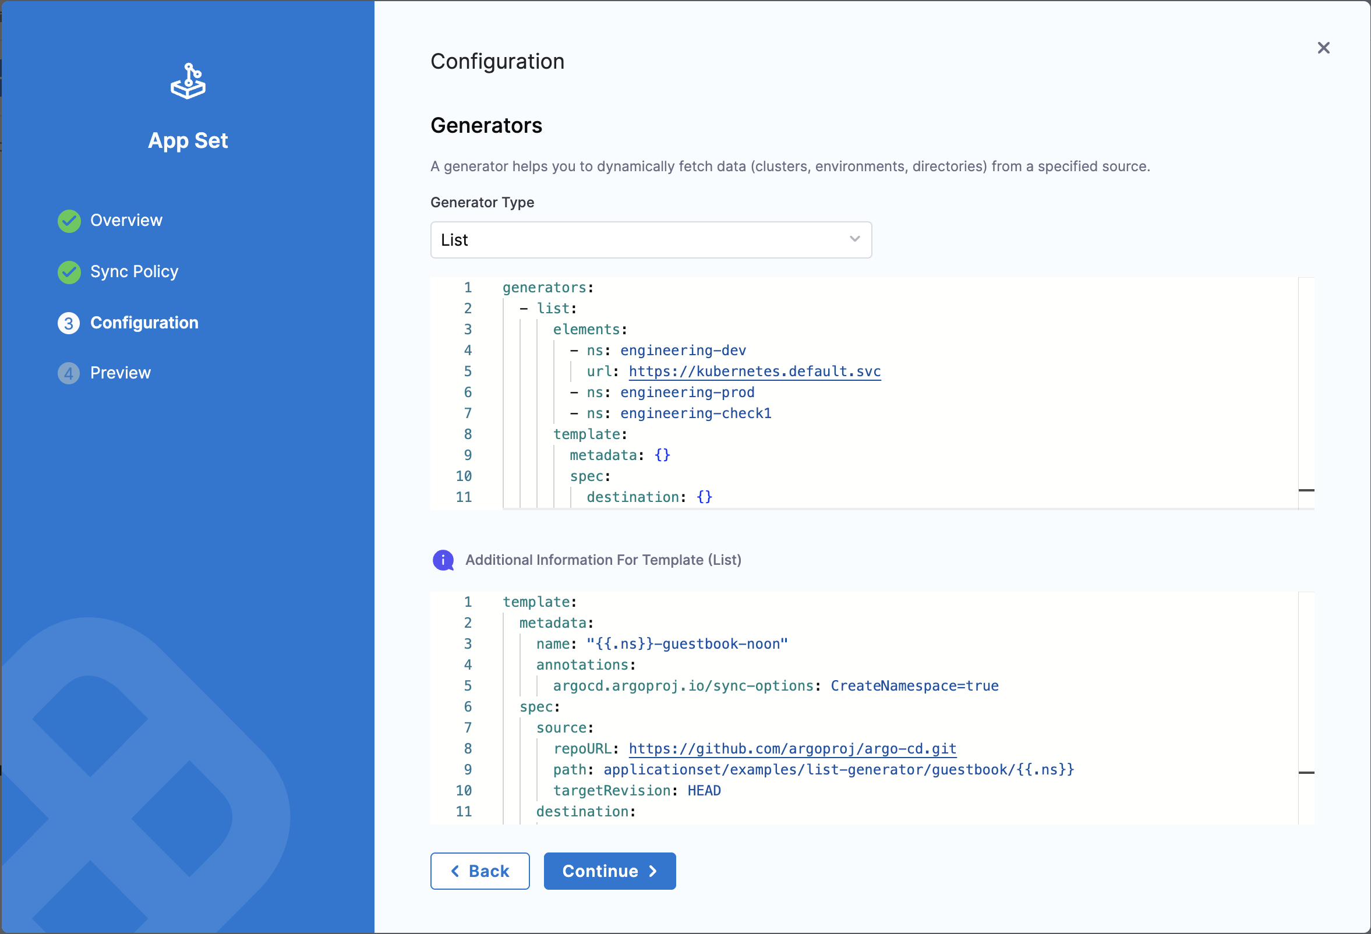The image size is (1371, 934).
Task: Open the Generator Type List dropdown
Action: point(650,240)
